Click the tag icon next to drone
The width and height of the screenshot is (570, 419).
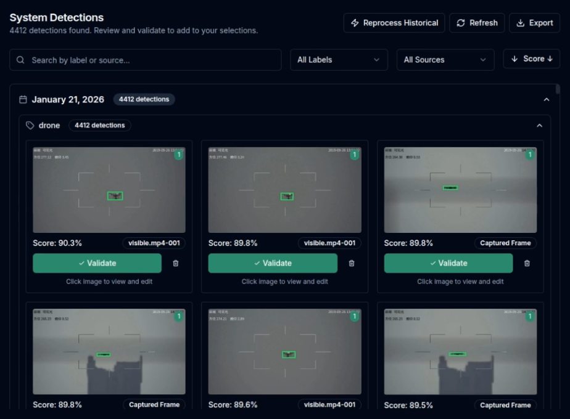click(30, 126)
